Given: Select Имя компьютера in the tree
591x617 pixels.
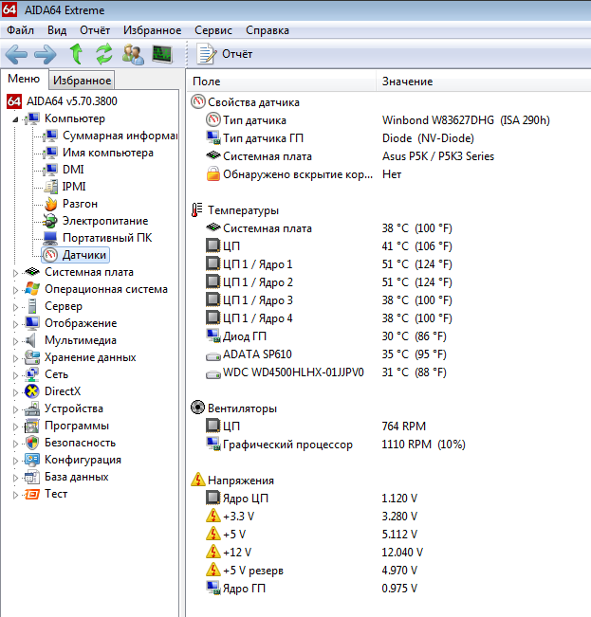Looking at the screenshot, I should (108, 153).
